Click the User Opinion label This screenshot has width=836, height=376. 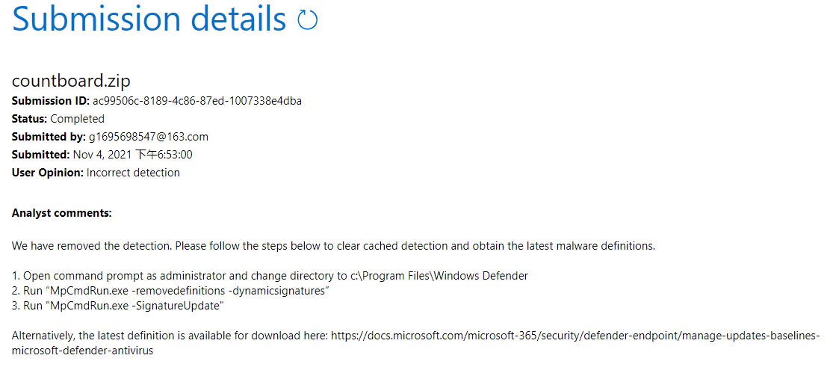[x=47, y=173]
